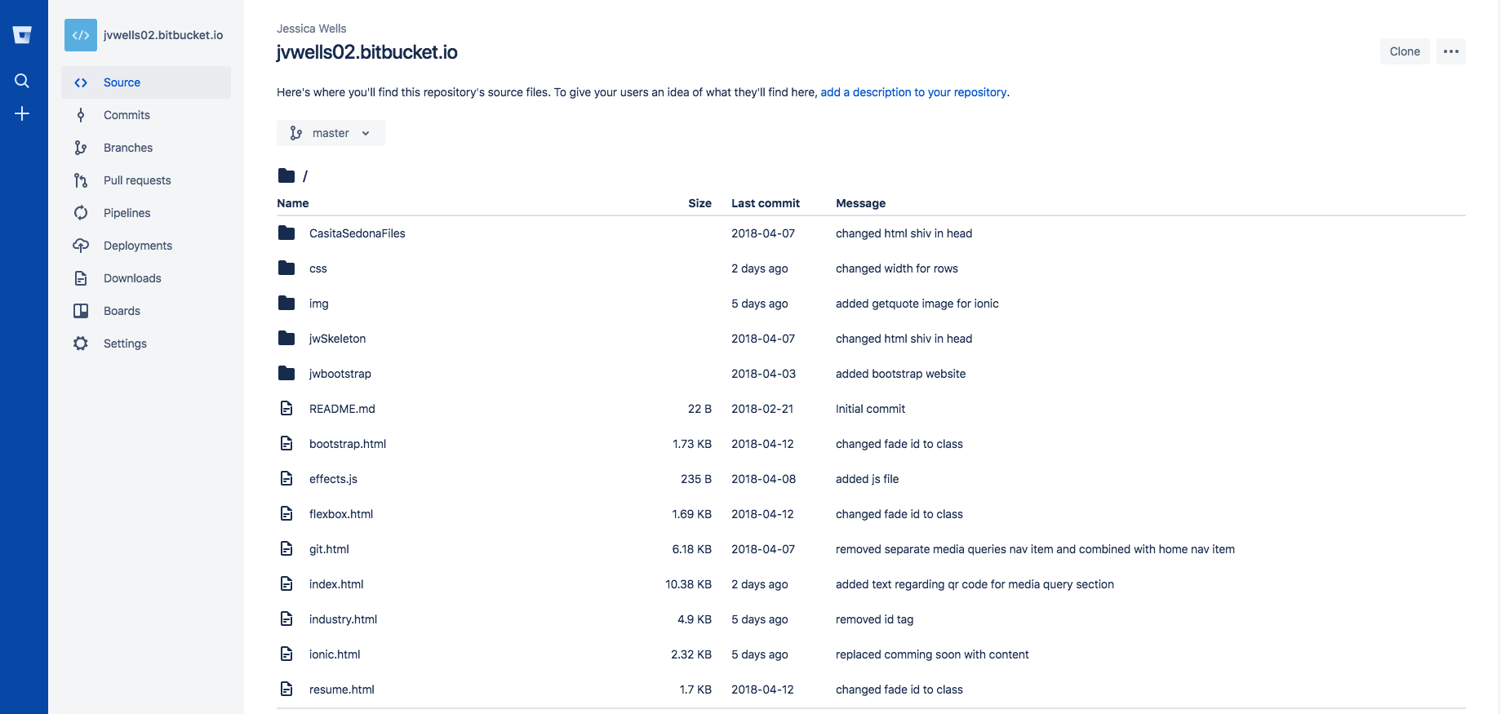Click the plus create icon
1501x714 pixels.
[22, 113]
